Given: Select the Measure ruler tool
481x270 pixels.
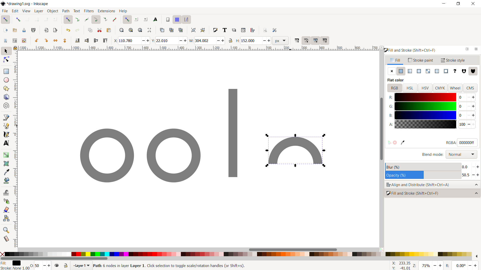Looking at the screenshot, I should [x=6, y=239].
